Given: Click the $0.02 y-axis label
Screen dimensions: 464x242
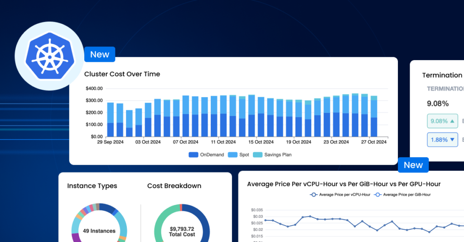Looking at the screenshot, I should point(258,230).
